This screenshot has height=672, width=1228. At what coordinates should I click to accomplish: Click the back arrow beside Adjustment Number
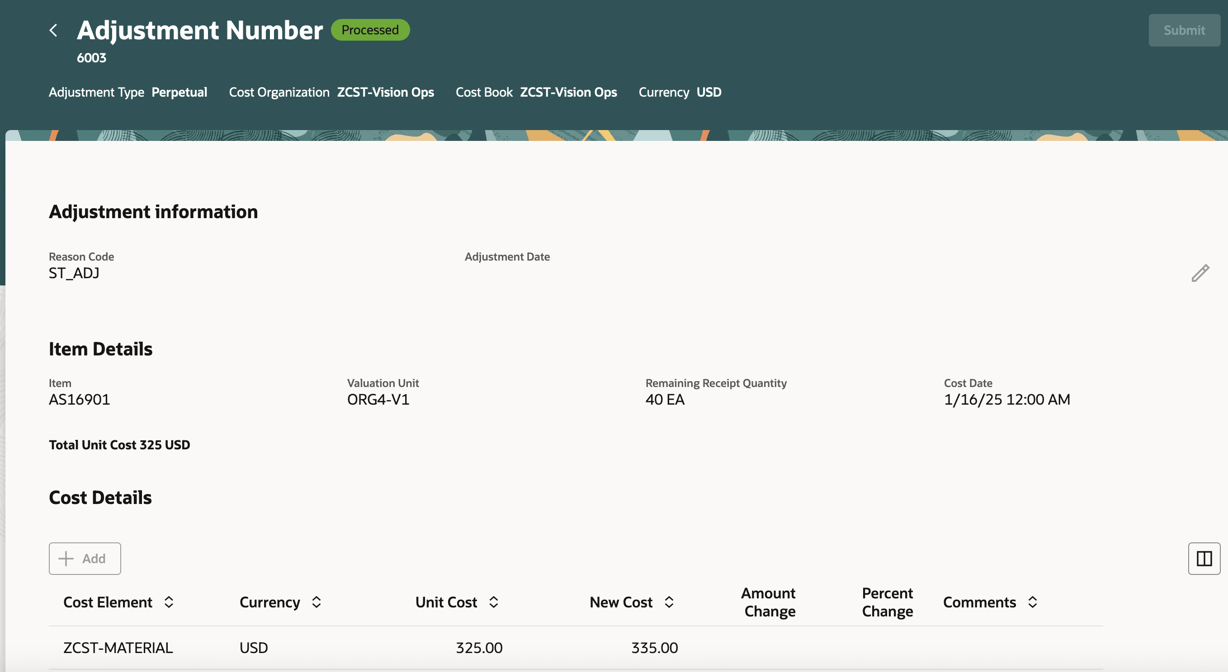[53, 30]
